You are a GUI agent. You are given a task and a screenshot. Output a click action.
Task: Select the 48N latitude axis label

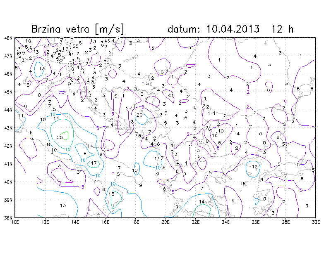(x=8, y=38)
